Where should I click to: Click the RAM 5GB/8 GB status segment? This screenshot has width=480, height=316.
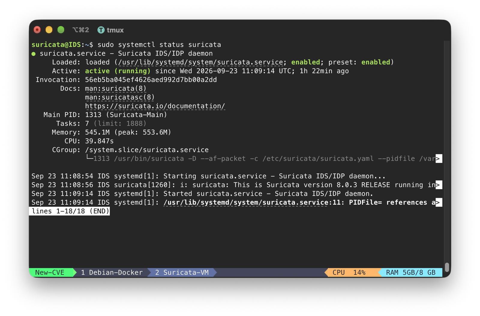[411, 272]
